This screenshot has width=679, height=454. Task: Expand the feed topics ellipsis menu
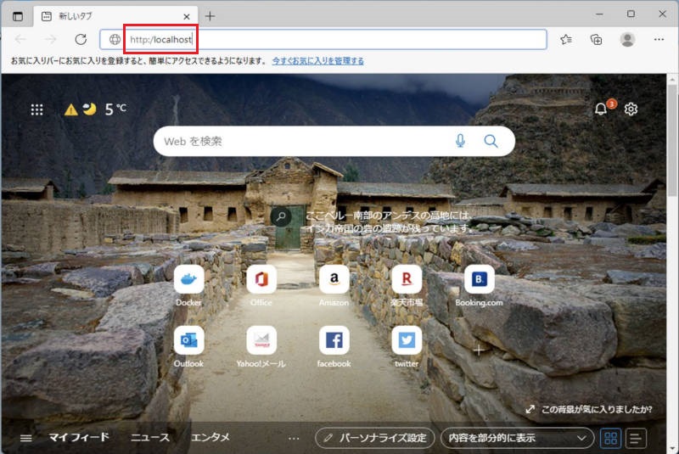[x=294, y=438]
